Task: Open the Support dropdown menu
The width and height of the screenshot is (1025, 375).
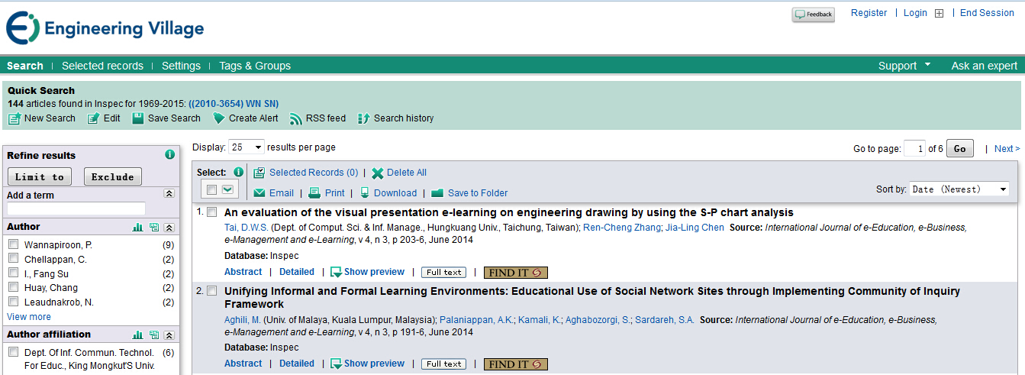Action: pos(904,66)
